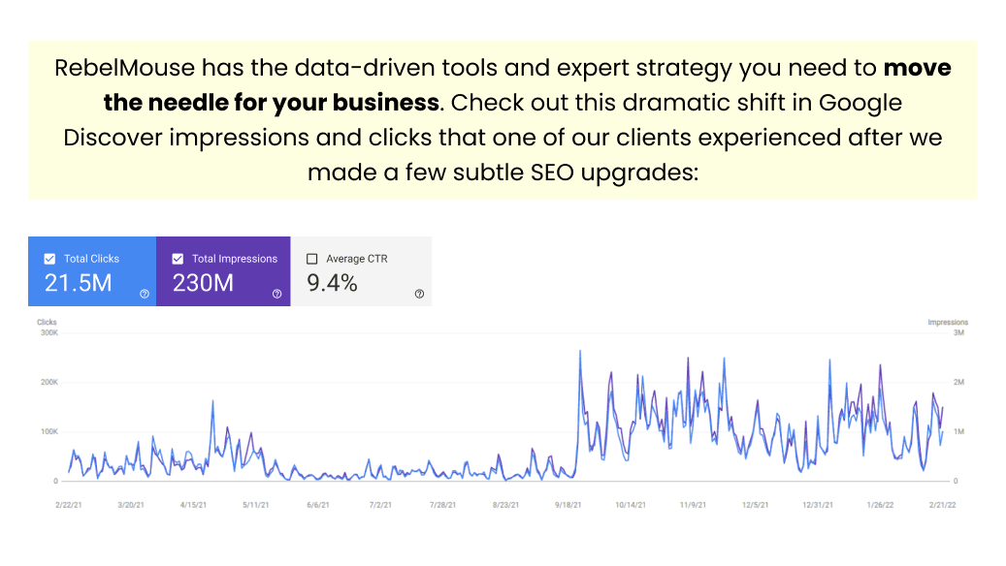Image resolution: width=1006 pixels, height=566 pixels.
Task: Click the 2/22/21 date marker
Action: 68,503
